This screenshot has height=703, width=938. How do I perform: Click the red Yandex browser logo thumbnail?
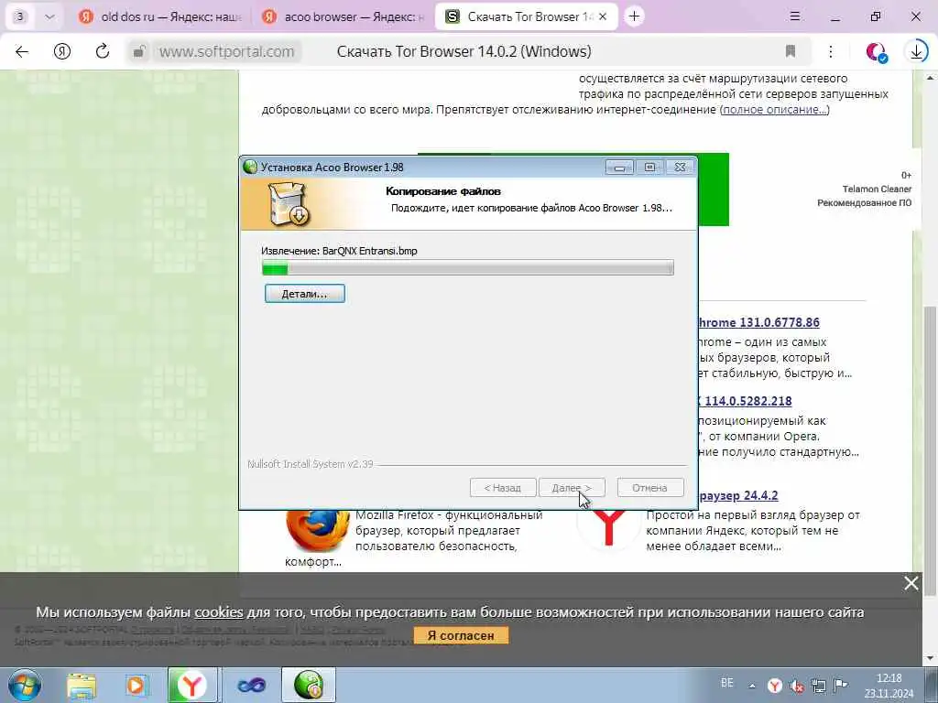pyautogui.click(x=608, y=530)
